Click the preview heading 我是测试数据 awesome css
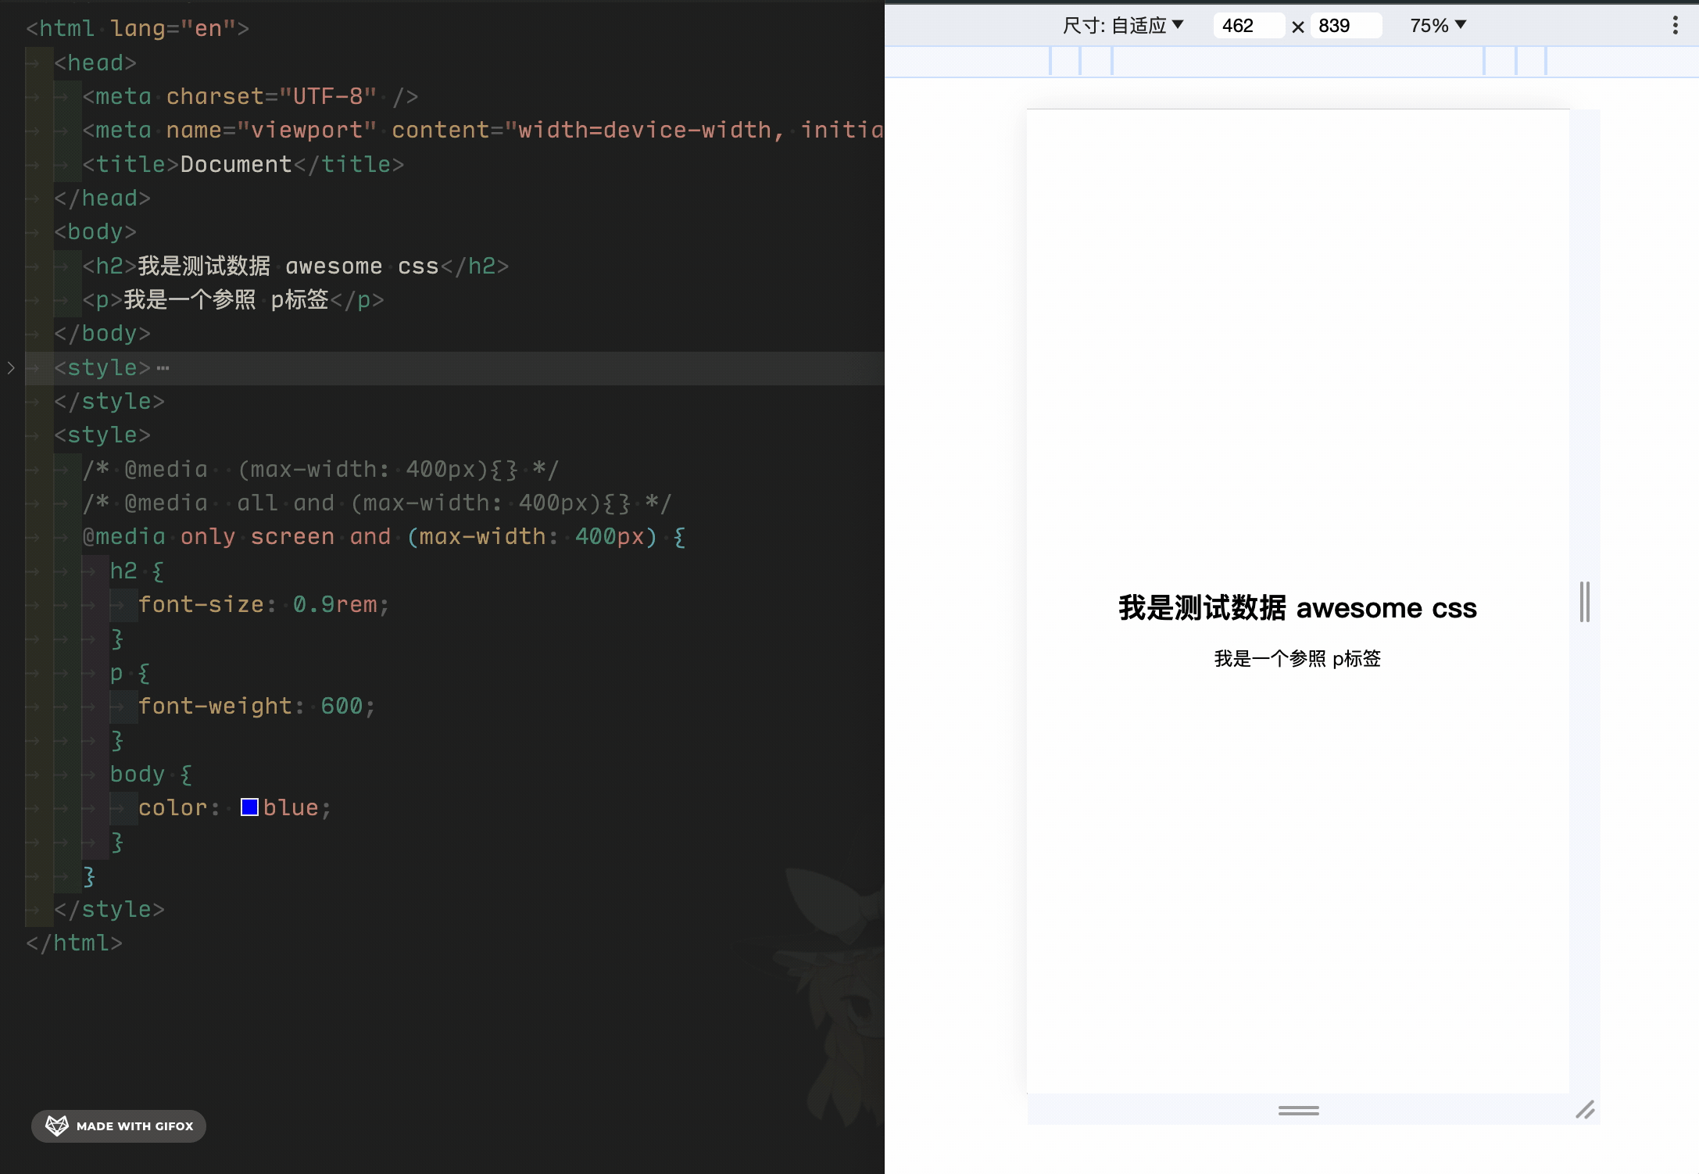The height and width of the screenshot is (1174, 1699). 1297,608
